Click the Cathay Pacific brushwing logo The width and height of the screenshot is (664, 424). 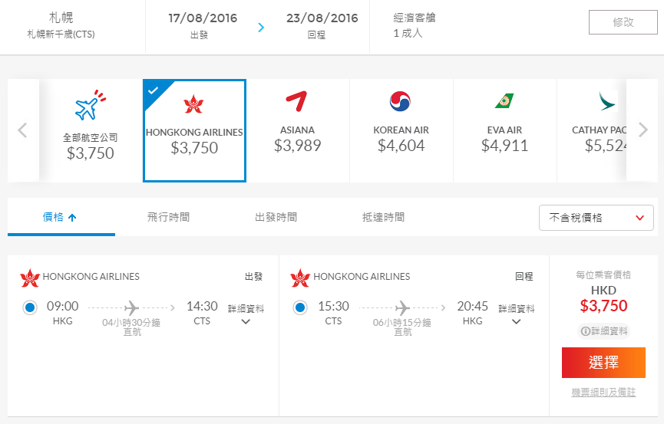608,101
